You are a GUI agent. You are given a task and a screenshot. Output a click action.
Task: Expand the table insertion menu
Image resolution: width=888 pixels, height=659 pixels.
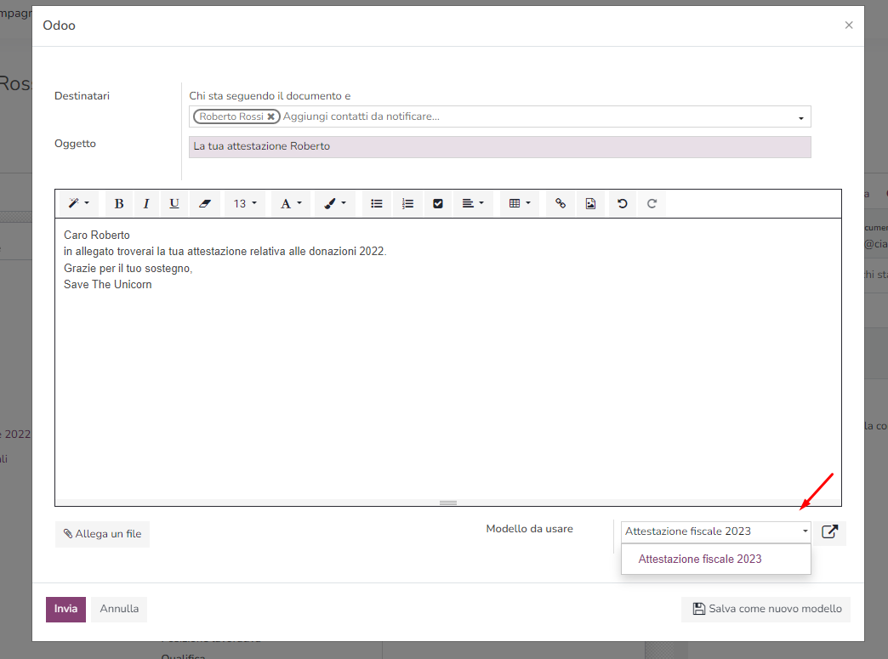(517, 203)
